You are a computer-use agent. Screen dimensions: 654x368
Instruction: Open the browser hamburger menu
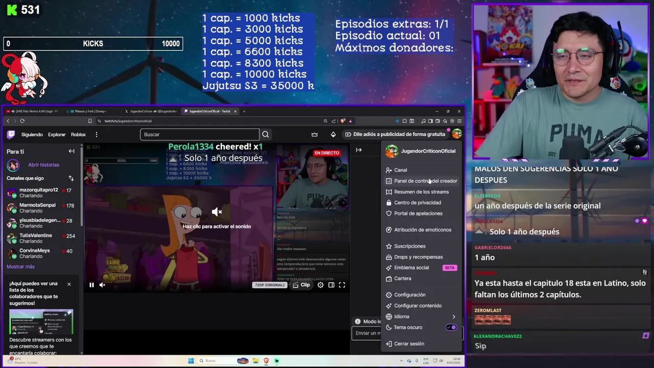pos(459,121)
